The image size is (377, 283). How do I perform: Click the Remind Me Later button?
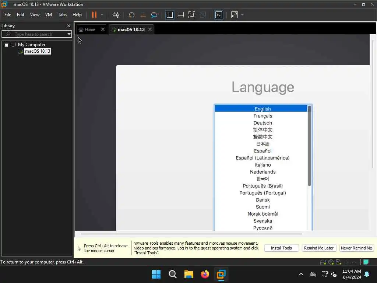point(318,248)
